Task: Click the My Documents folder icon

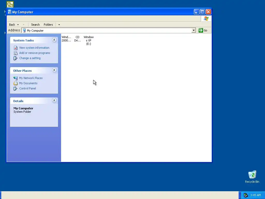Action: click(16, 83)
